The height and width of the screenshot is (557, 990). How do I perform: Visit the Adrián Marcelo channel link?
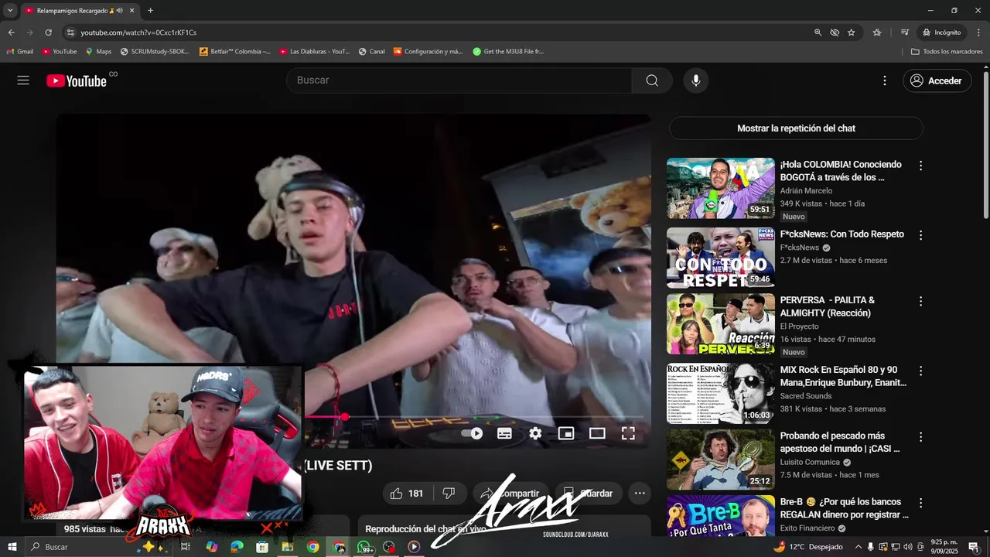pos(806,190)
